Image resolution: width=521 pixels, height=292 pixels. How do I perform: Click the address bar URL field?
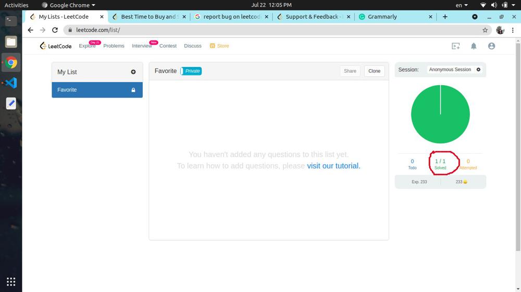(x=260, y=30)
